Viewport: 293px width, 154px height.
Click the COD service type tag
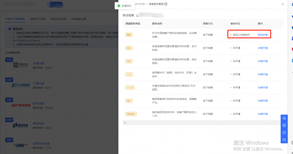click(129, 75)
